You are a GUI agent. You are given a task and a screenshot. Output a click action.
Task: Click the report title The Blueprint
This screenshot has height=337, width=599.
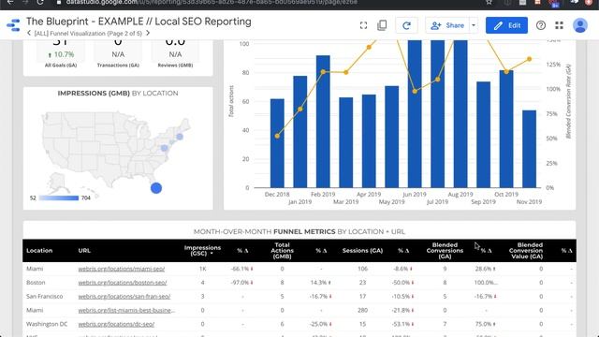139,22
